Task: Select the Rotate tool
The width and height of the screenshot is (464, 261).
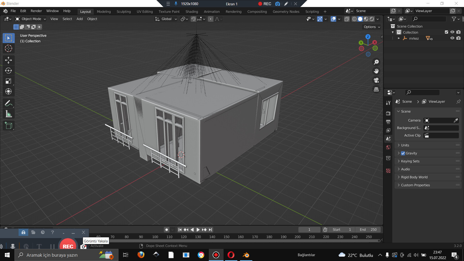Action: pos(9,70)
